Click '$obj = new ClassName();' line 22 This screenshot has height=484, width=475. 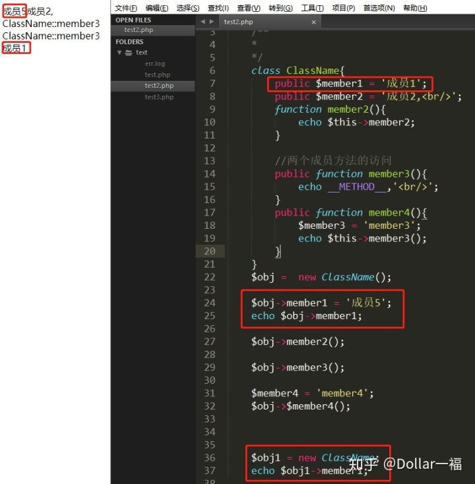tap(321, 277)
